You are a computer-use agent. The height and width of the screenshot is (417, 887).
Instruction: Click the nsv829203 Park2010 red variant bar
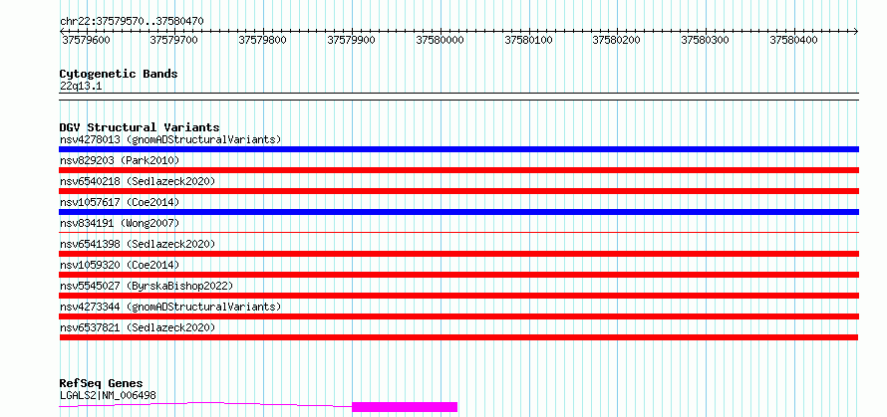pos(458,170)
